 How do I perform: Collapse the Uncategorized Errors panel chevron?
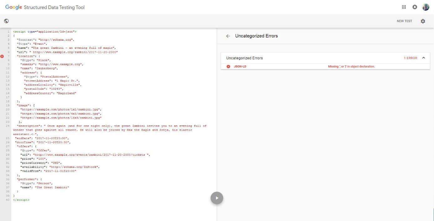click(424, 58)
